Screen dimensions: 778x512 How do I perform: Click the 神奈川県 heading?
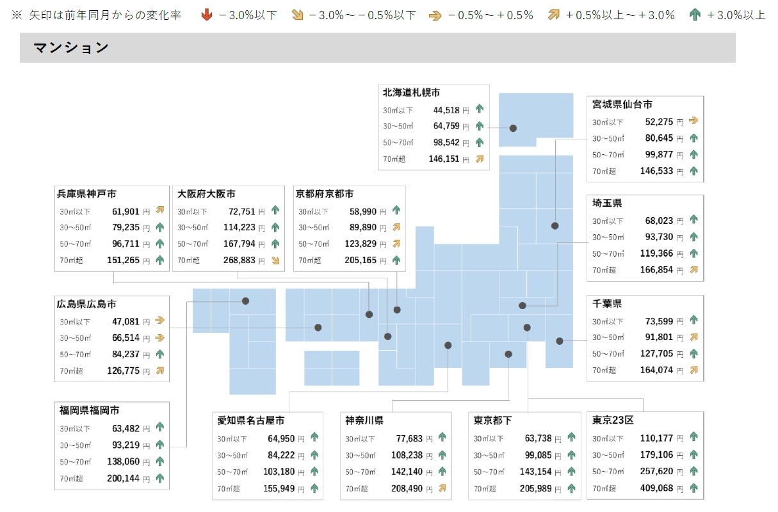coord(364,420)
